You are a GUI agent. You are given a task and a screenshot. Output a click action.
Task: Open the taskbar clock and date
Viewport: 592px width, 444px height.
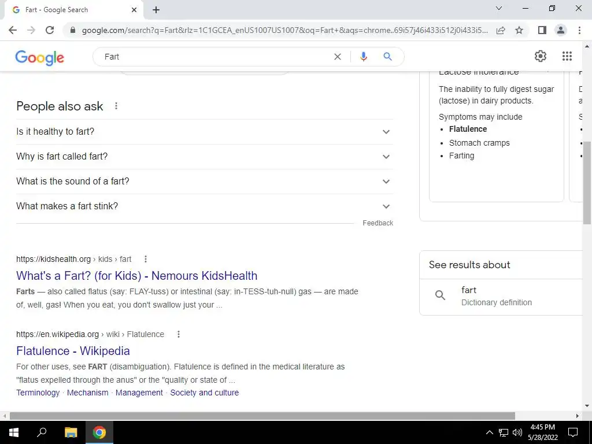click(542, 432)
